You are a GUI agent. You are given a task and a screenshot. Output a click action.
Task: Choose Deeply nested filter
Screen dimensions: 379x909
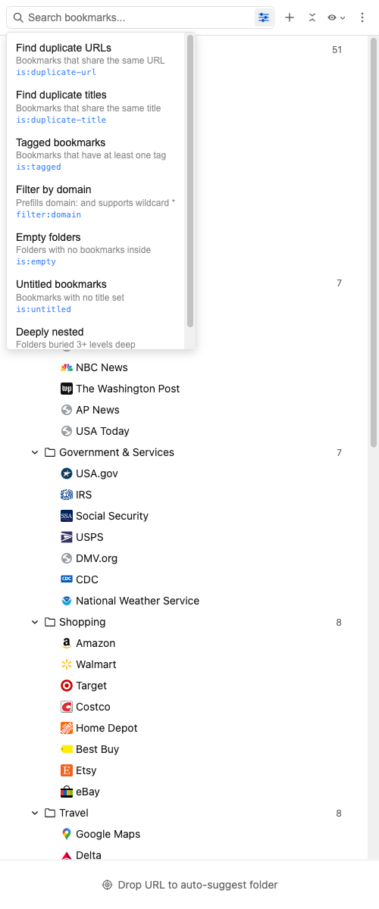click(x=96, y=338)
